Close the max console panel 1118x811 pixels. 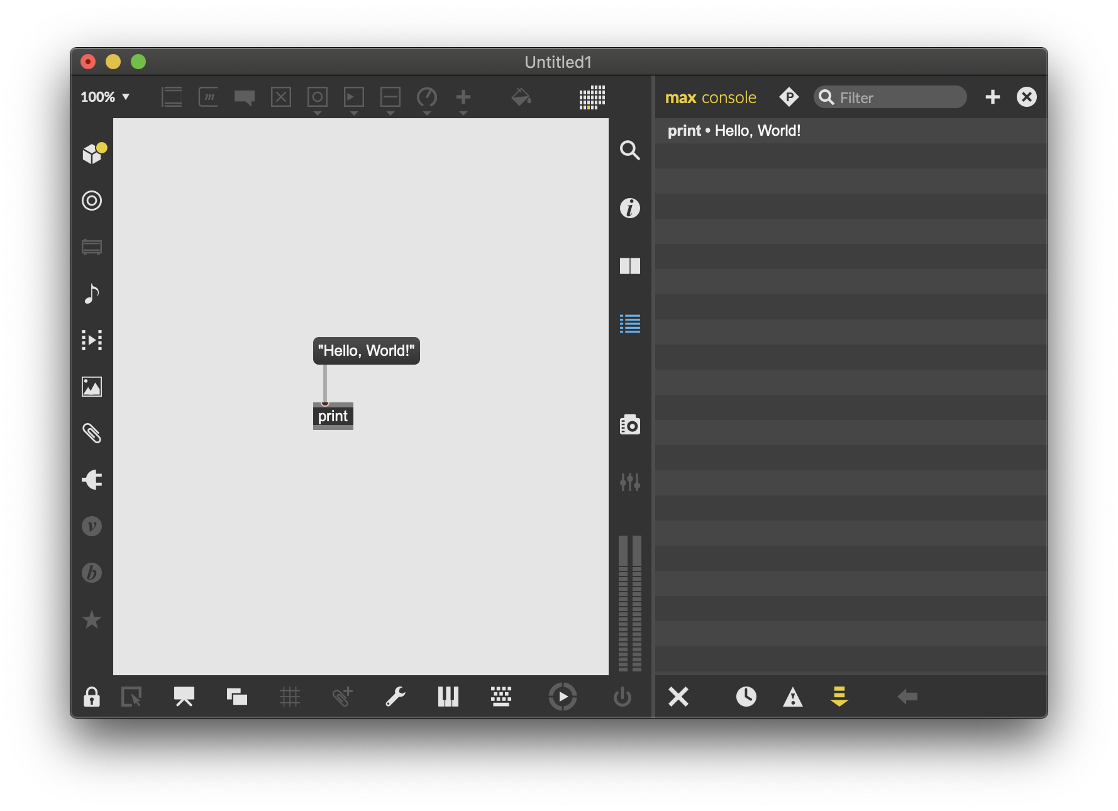pos(1027,97)
